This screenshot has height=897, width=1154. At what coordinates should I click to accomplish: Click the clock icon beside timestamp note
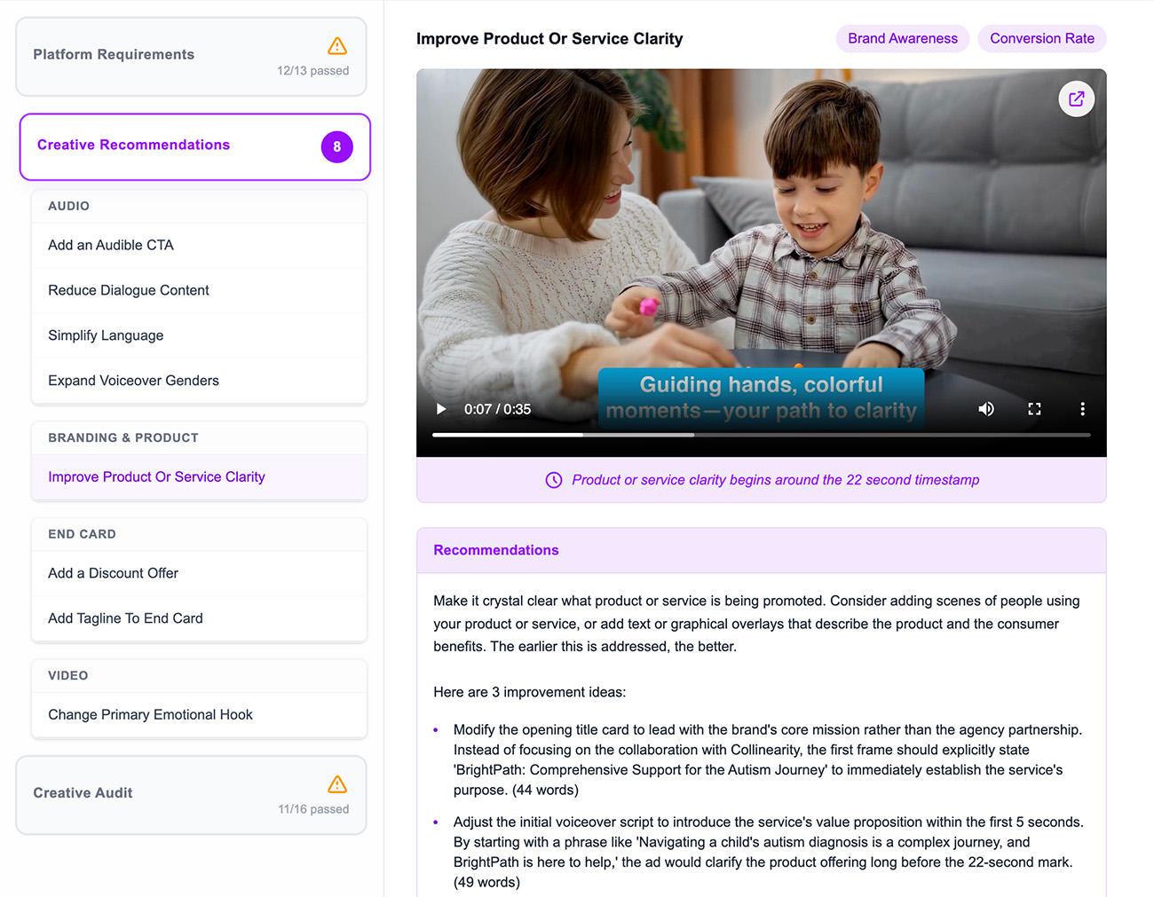[x=554, y=480]
